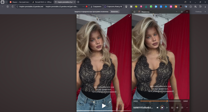Dismiss the protection notification bar

[x=205, y=12]
